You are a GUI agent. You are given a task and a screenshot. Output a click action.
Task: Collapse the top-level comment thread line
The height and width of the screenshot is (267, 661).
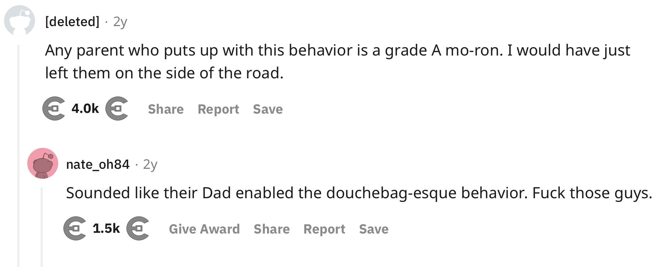[18, 154]
